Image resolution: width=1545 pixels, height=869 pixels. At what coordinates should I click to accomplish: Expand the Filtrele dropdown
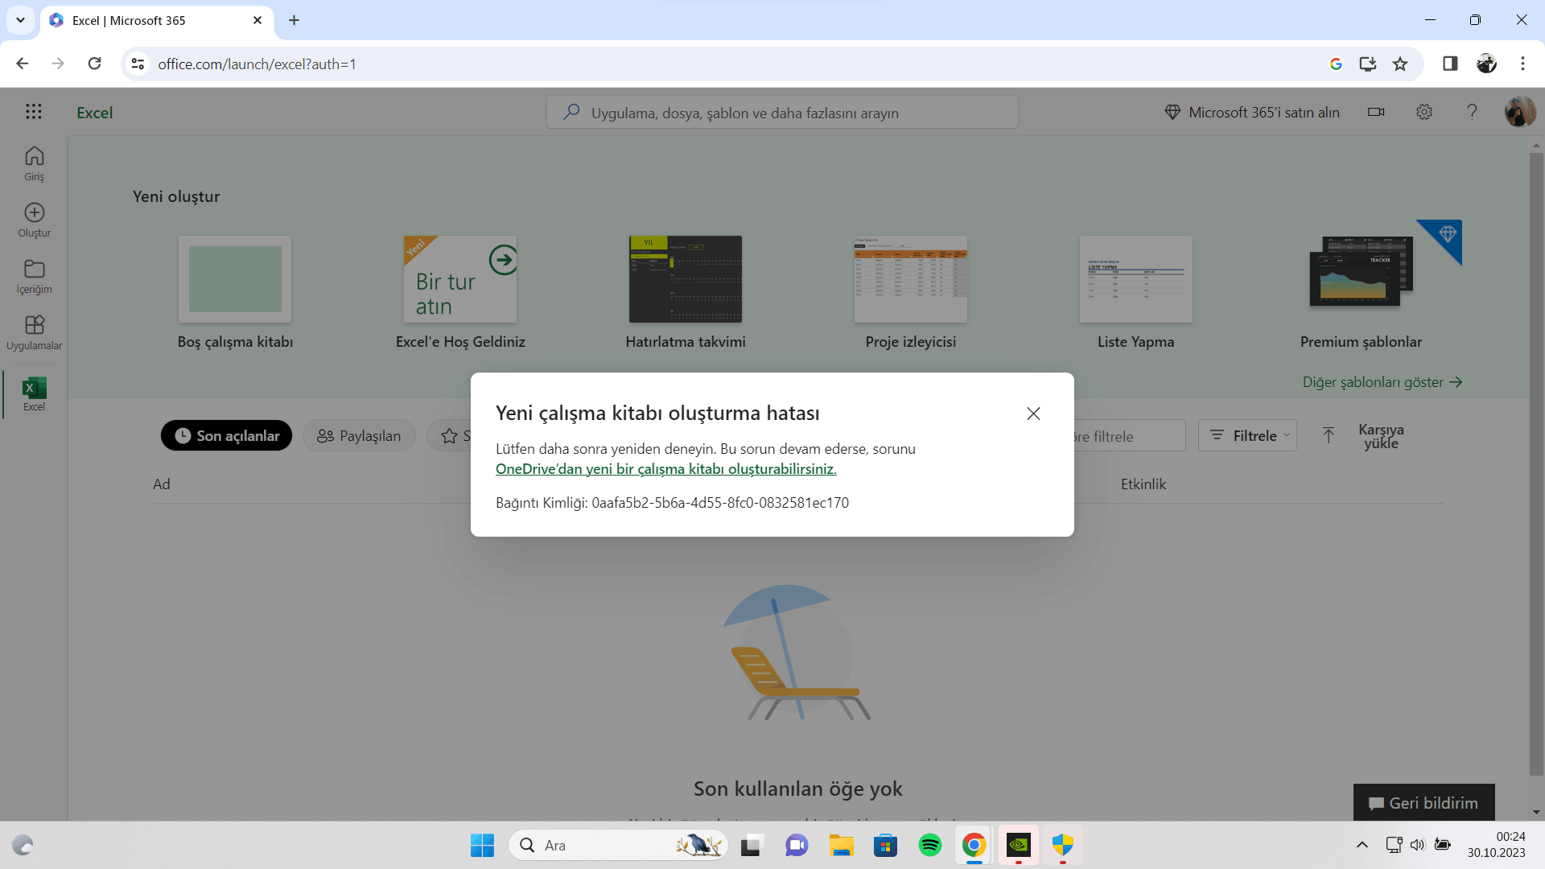click(x=1247, y=435)
